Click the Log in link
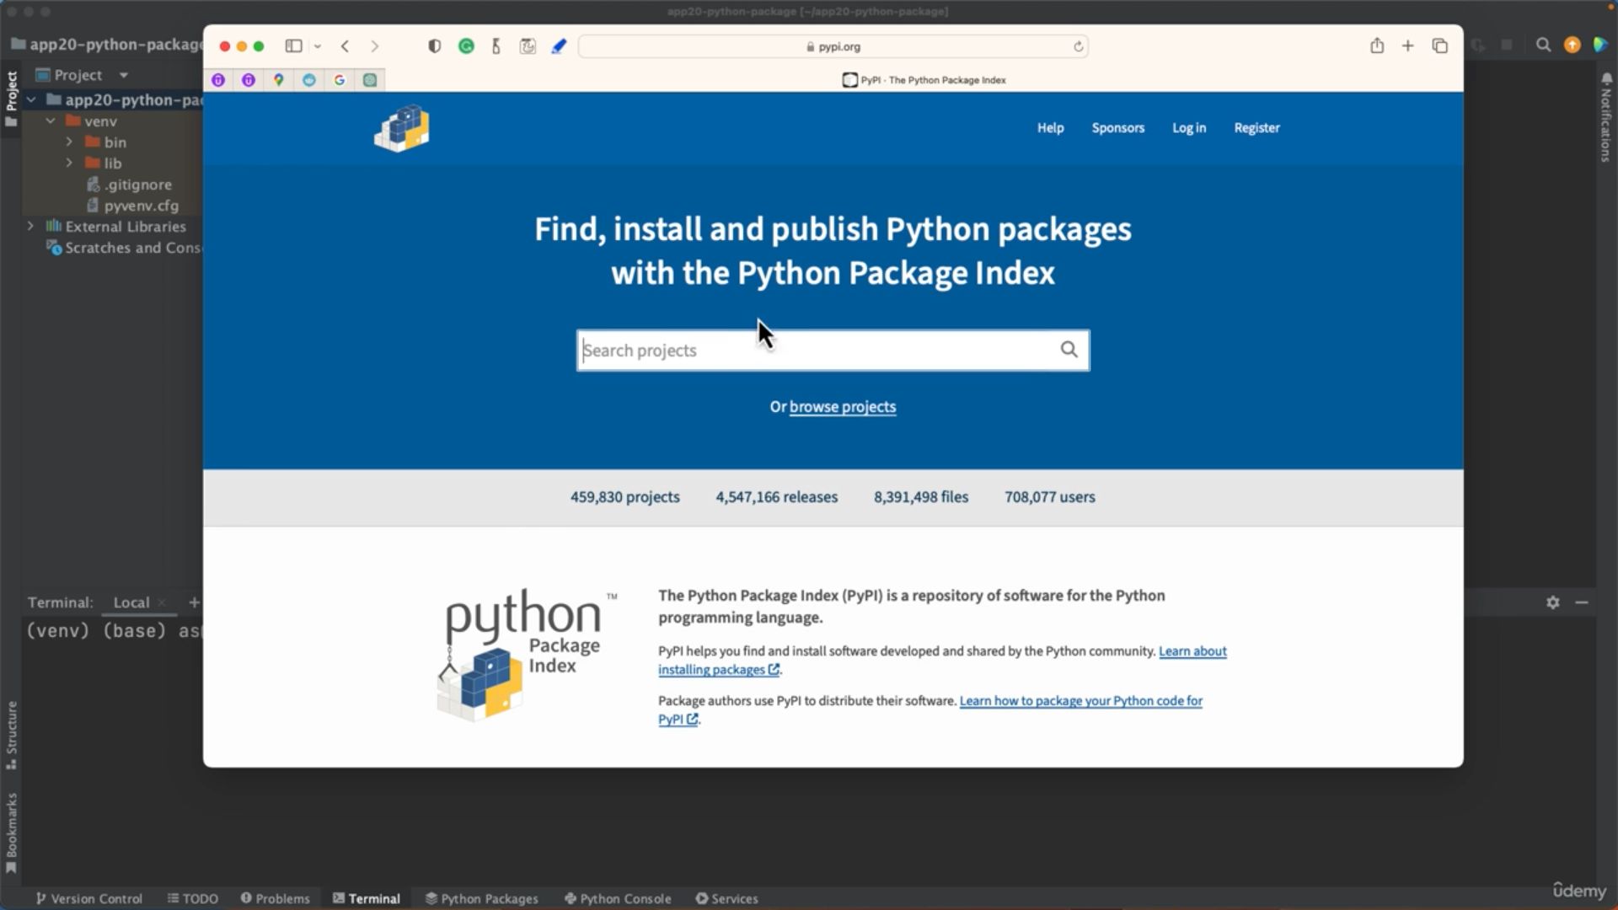This screenshot has width=1618, height=910. coord(1189,128)
